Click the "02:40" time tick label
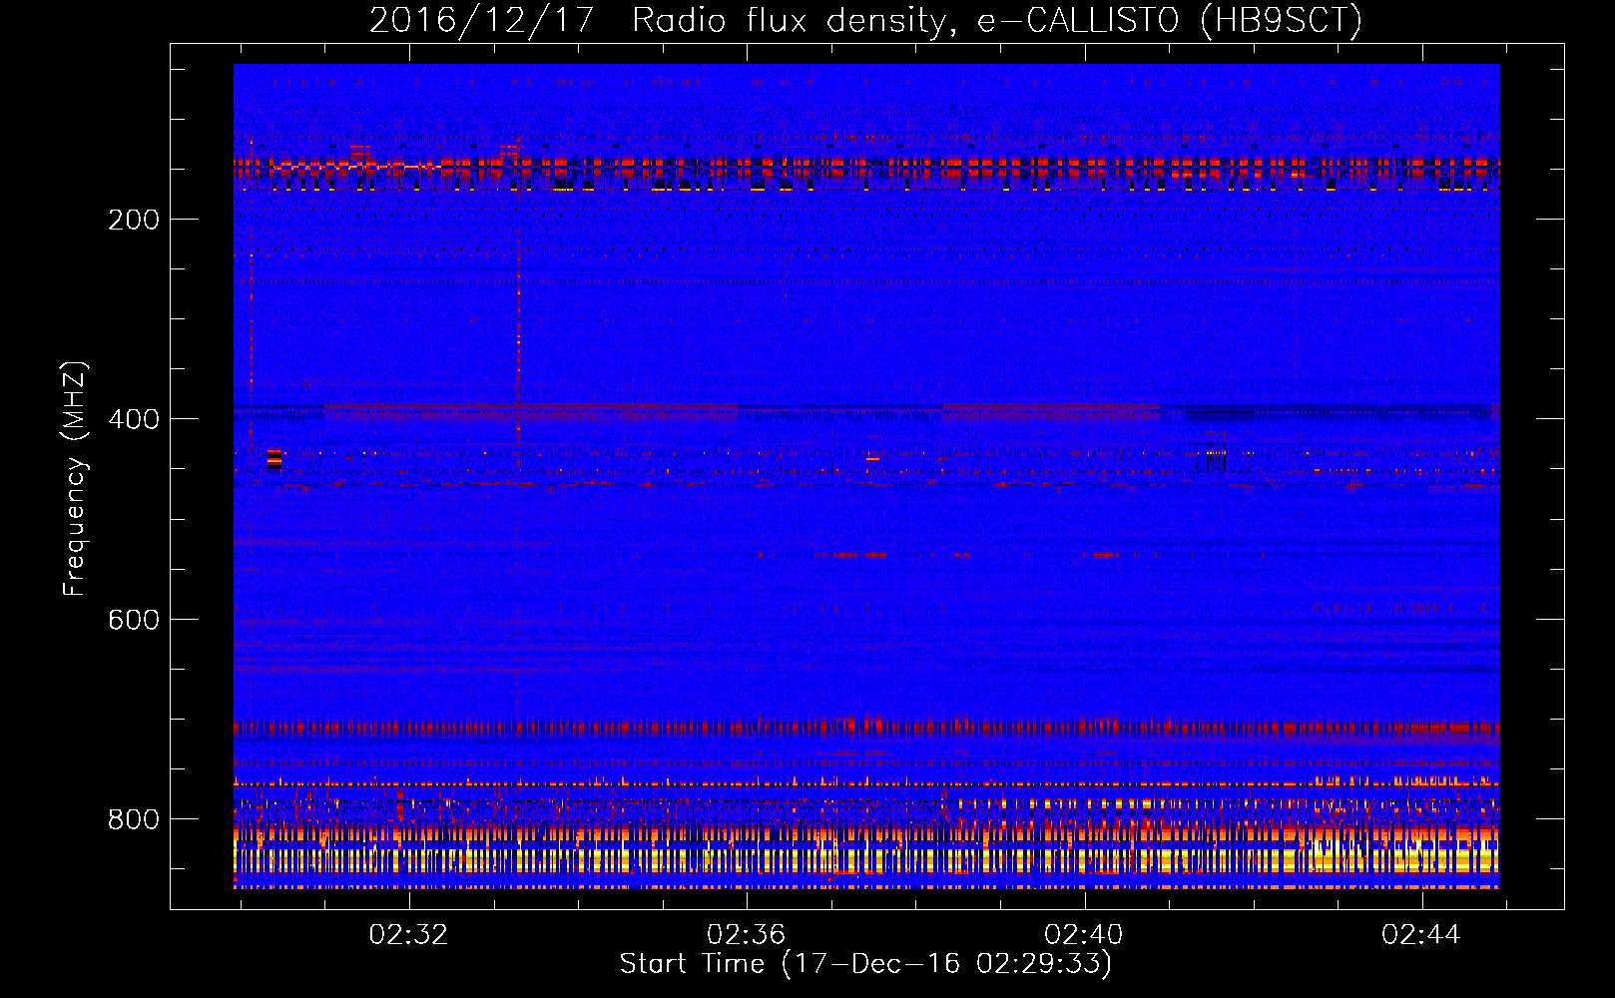The height and width of the screenshot is (998, 1615). pos(1083,935)
